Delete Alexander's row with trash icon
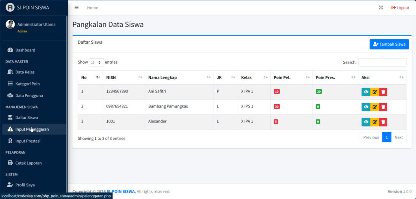This screenshot has width=416, height=199. tap(383, 122)
